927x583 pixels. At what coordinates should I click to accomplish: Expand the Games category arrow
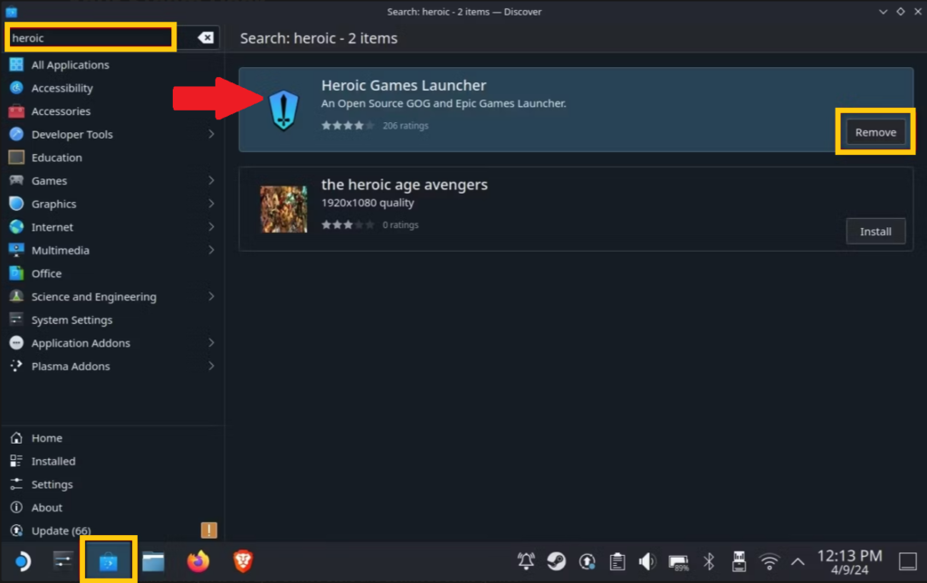[x=211, y=180]
